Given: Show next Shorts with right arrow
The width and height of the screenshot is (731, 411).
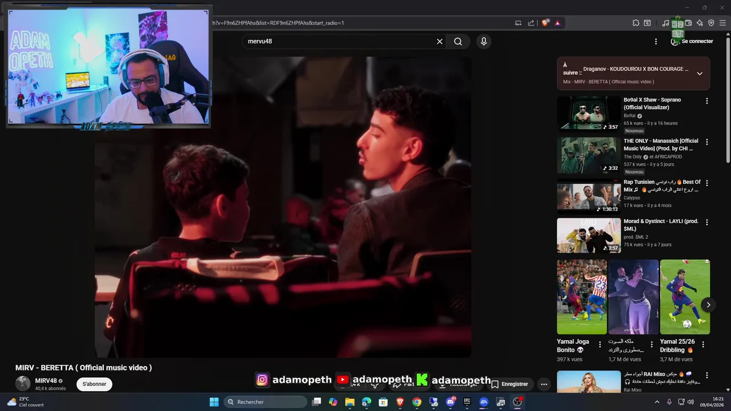Looking at the screenshot, I should tap(708, 305).
